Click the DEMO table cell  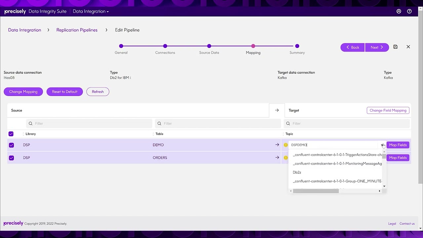pos(158,145)
